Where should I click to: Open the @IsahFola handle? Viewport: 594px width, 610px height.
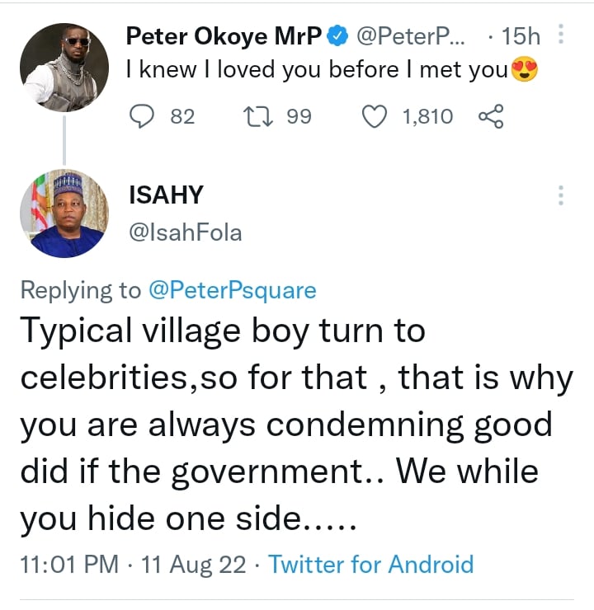click(185, 233)
